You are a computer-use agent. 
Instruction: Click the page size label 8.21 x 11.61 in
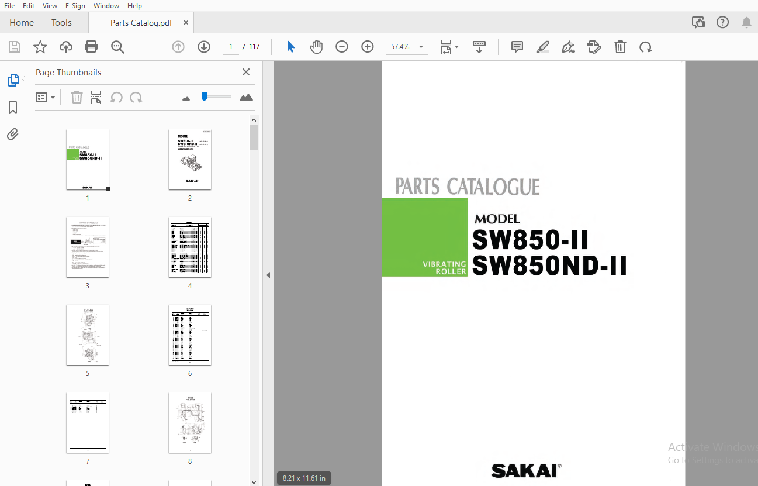(x=304, y=478)
